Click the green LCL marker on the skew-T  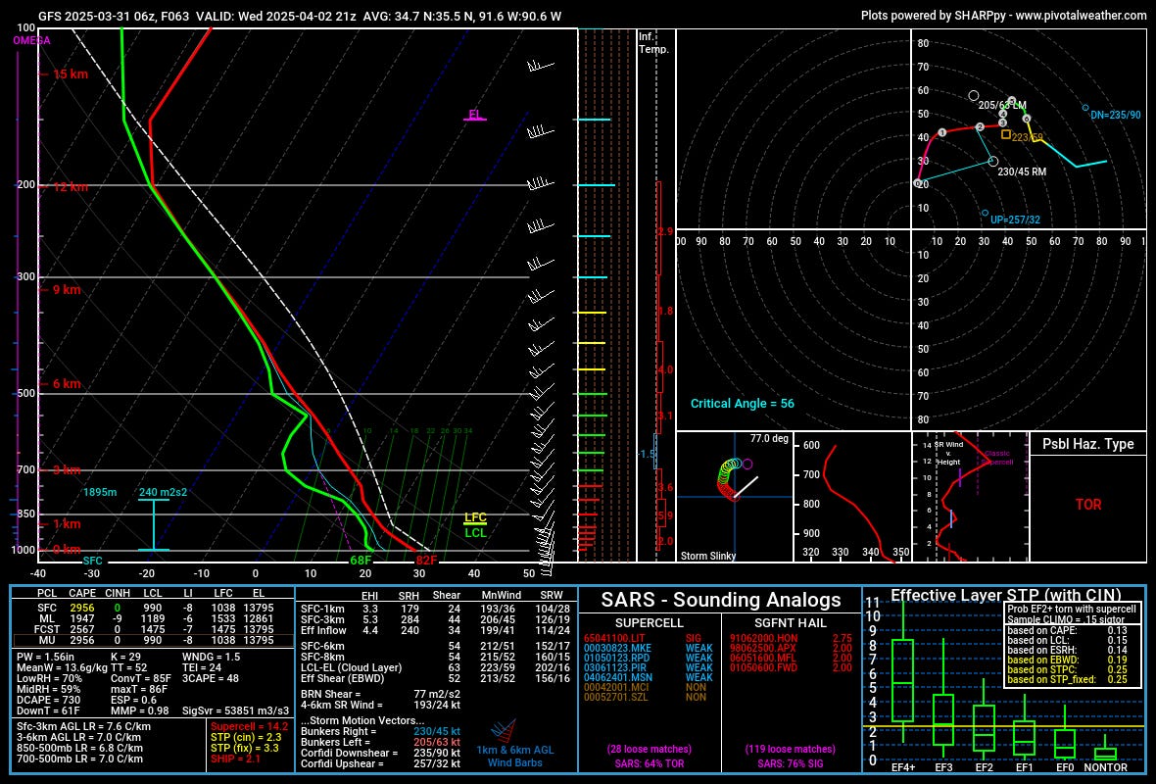click(x=475, y=532)
